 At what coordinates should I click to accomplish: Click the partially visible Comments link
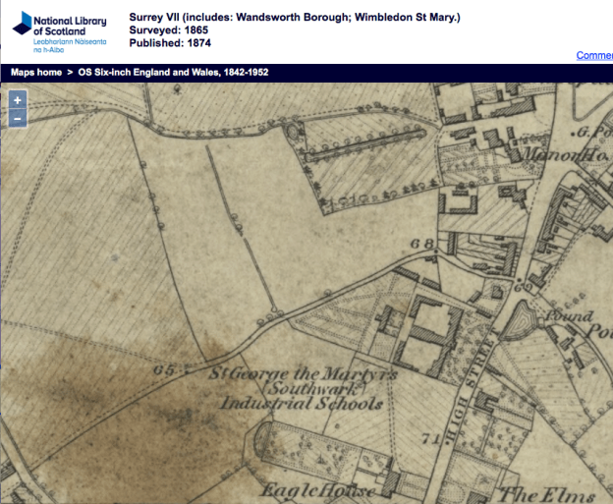coord(593,55)
